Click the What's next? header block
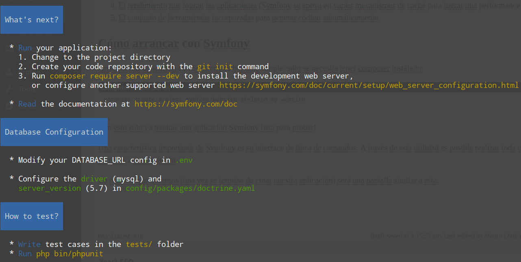 tap(32, 20)
